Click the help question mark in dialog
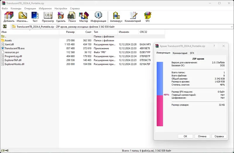 tap(214, 46)
